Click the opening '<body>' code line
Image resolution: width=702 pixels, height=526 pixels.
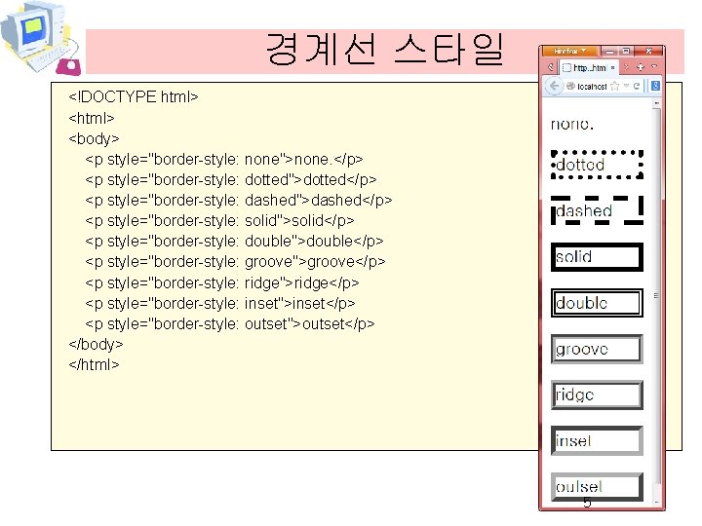(94, 138)
